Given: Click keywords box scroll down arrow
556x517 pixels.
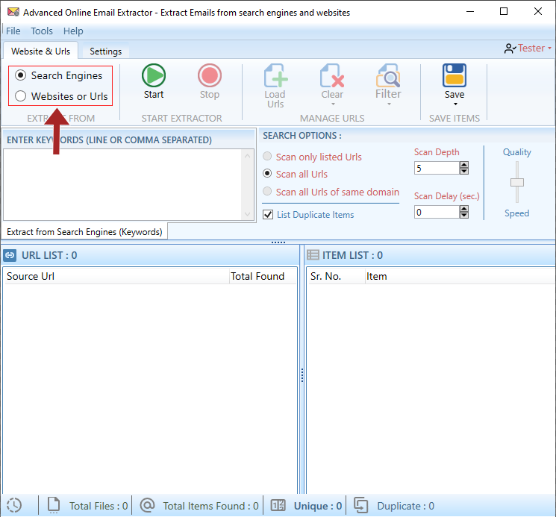Looking at the screenshot, I should pos(248,214).
